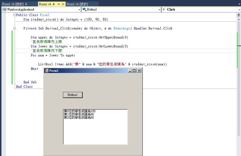Click the Next keyword line
241x156 pixels.
pyautogui.click(x=34, y=69)
